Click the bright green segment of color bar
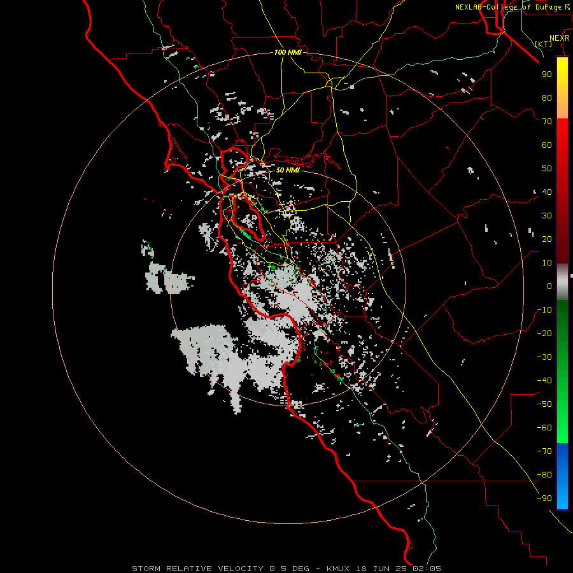 point(562,372)
